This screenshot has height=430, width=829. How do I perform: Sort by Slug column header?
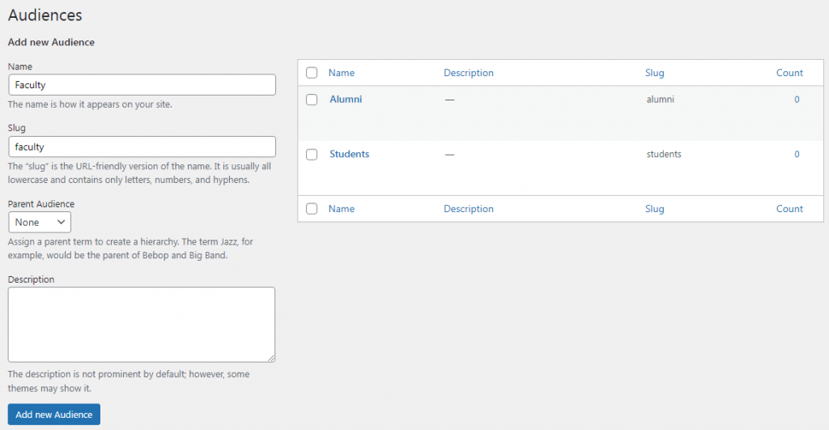[654, 73]
